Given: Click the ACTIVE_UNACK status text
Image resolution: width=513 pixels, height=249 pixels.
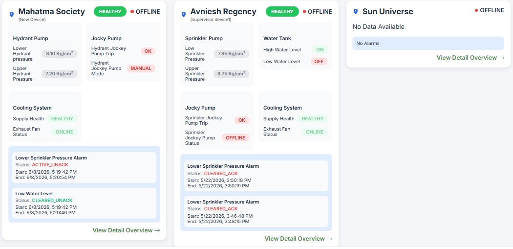Looking at the screenshot, I should (x=50, y=164).
